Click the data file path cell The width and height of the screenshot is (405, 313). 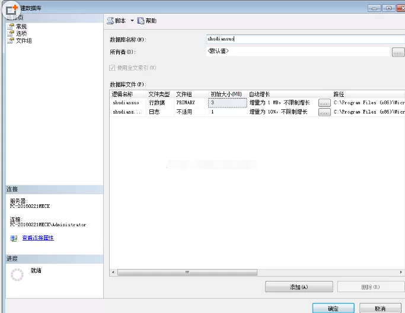coord(369,103)
